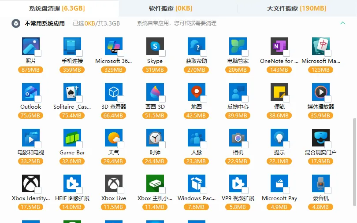This screenshot has height=223, width=357.
Task: Click the Skype app icon
Action: 155,46
